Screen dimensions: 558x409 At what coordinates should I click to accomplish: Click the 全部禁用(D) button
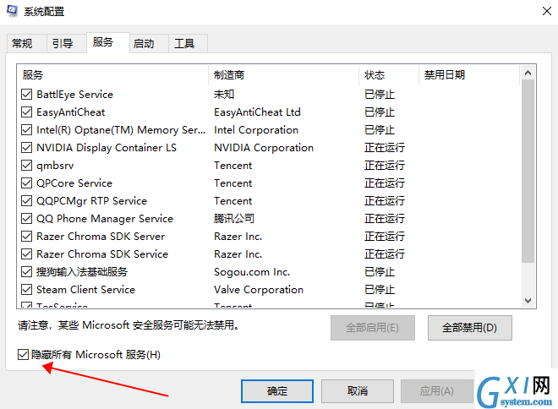470,328
